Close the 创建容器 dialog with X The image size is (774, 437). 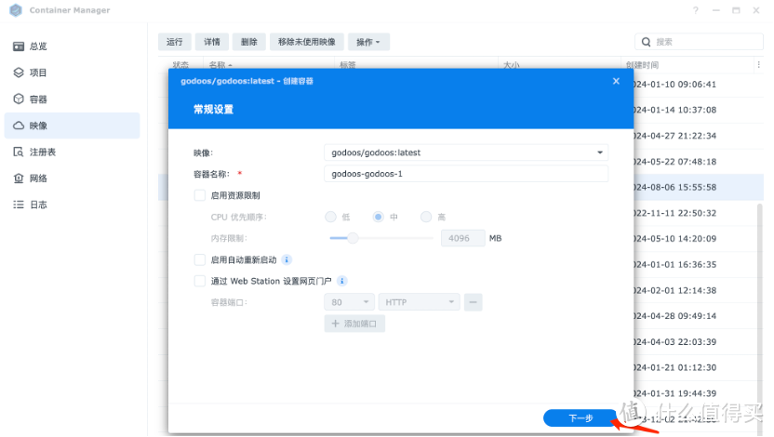616,81
